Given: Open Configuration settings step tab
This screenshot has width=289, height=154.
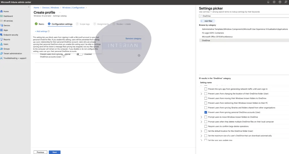Looking at the screenshot, I should 60,24.
